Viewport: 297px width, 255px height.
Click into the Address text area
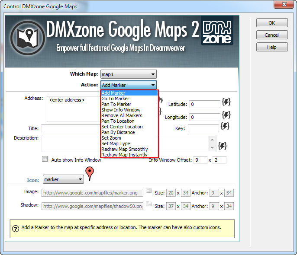pos(74,109)
